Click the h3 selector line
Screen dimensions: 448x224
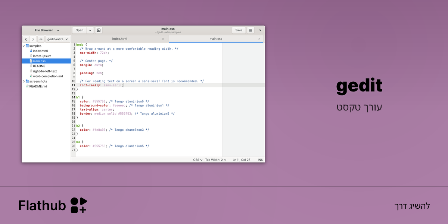pyautogui.click(x=80, y=142)
